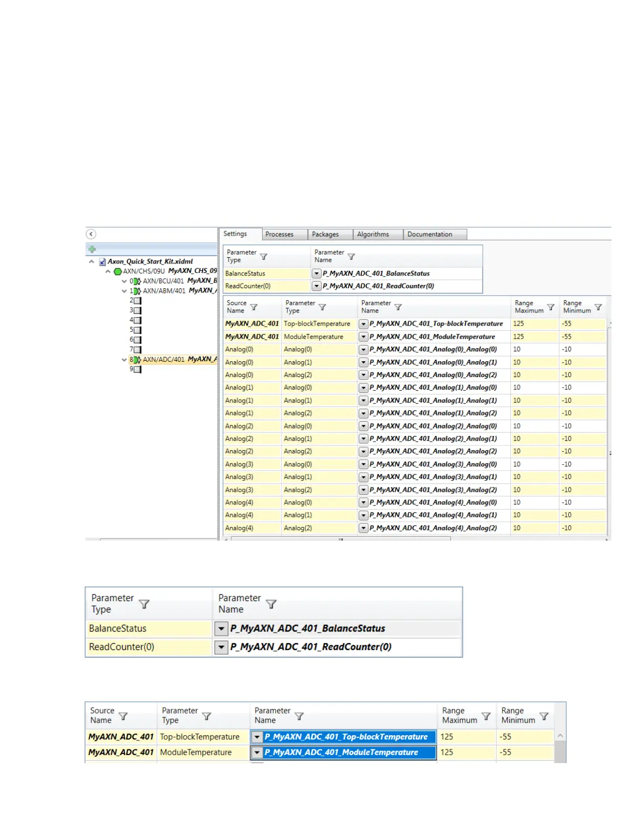
Task: Click Source Name filter in enlarged highlighted-rows snippet
Action: tap(123, 716)
